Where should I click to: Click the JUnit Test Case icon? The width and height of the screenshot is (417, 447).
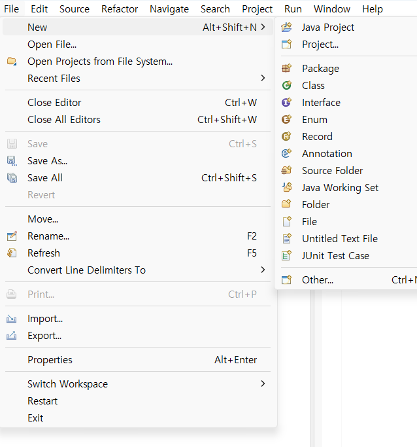pyautogui.click(x=287, y=256)
